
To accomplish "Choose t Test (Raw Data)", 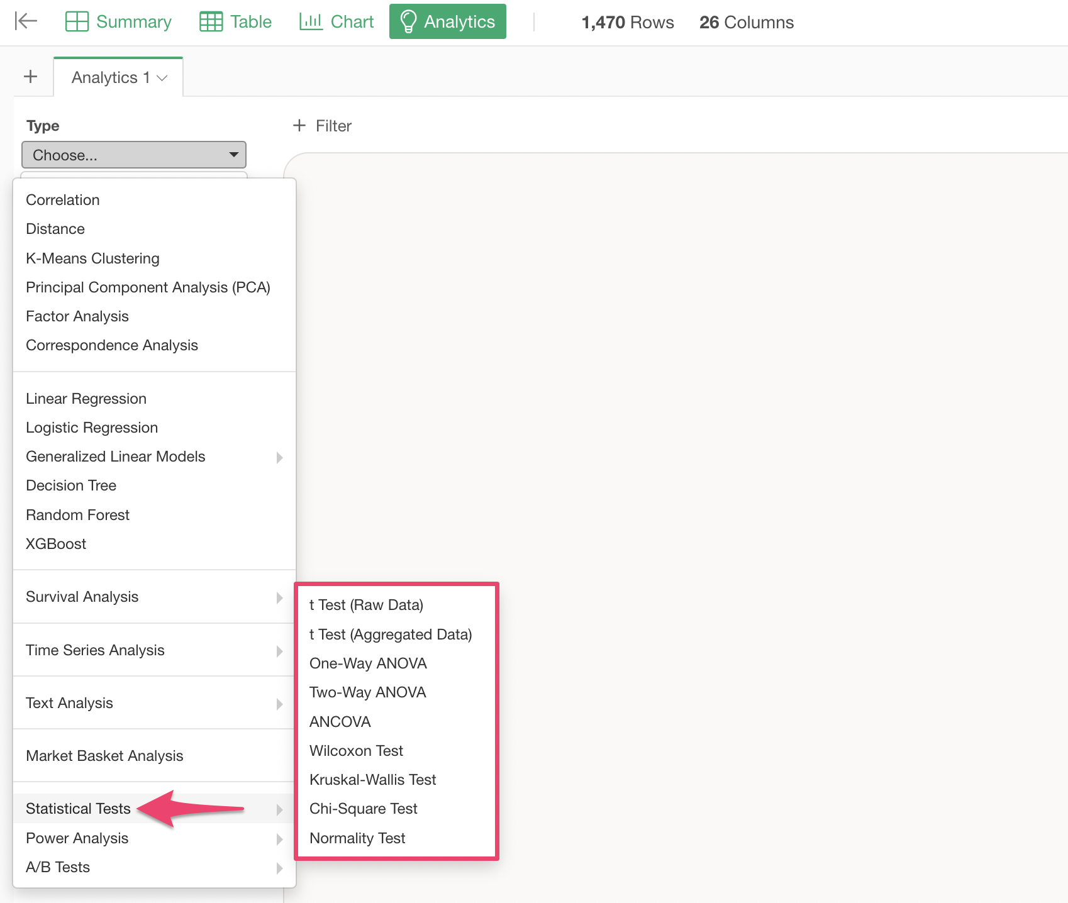I will pyautogui.click(x=366, y=605).
